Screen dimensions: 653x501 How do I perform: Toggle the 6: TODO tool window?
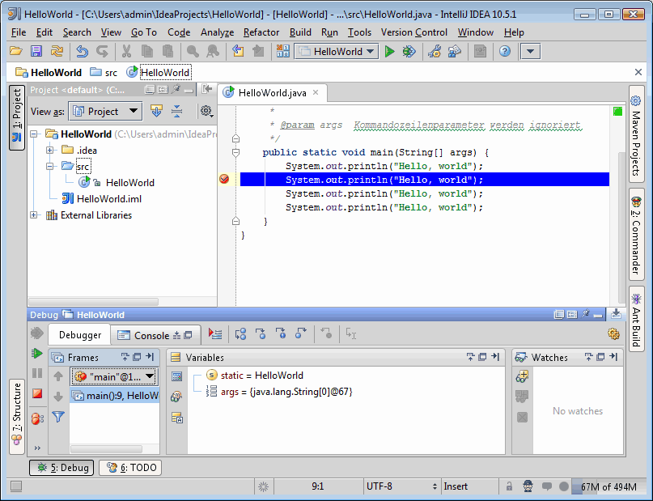click(x=130, y=468)
